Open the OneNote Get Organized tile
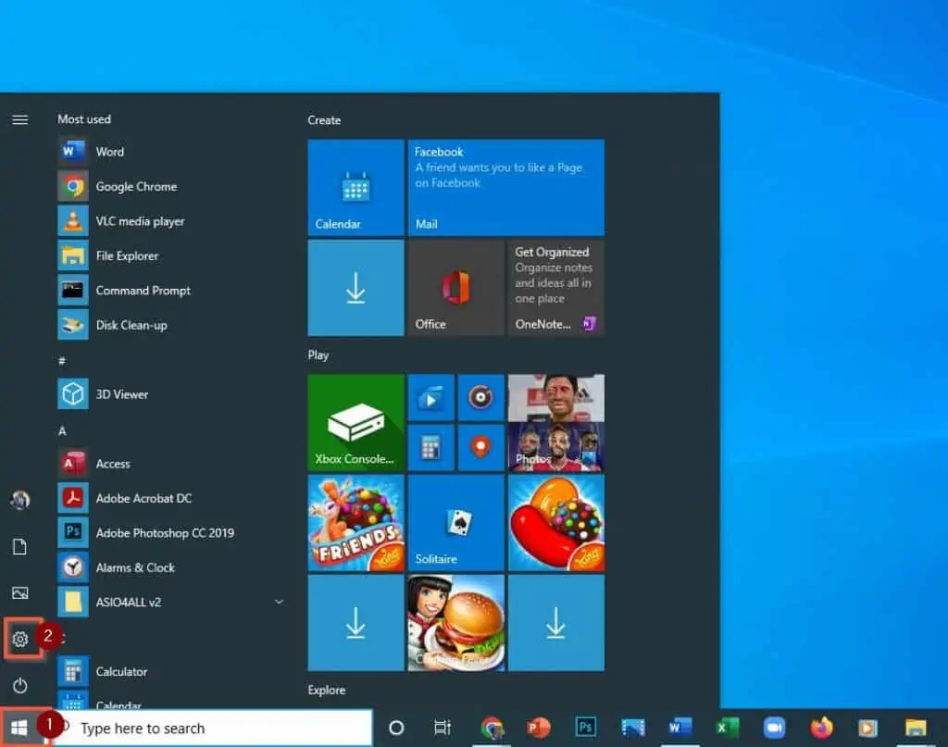The height and width of the screenshot is (747, 948). [556, 288]
